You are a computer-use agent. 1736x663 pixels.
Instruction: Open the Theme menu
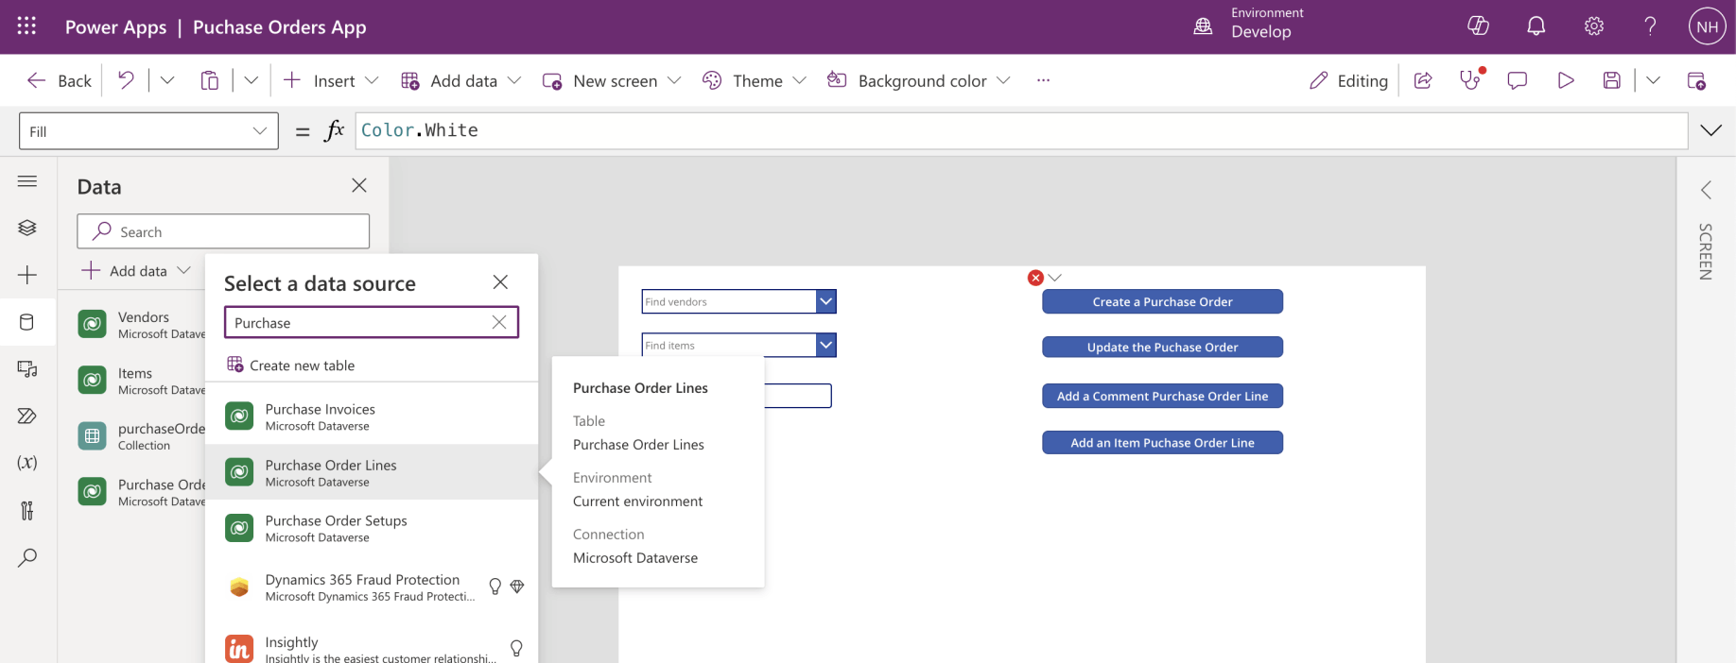pyautogui.click(x=755, y=81)
